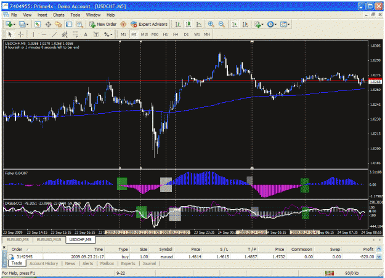Set timeframe to M30
Screen dimensions: 385x278
coord(155,34)
